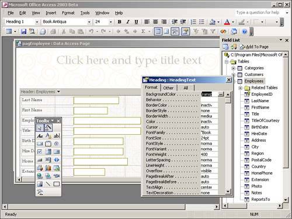Toggle Control Wizards in the Toolbox
This screenshot has height=219, width=292.
pos(48,128)
